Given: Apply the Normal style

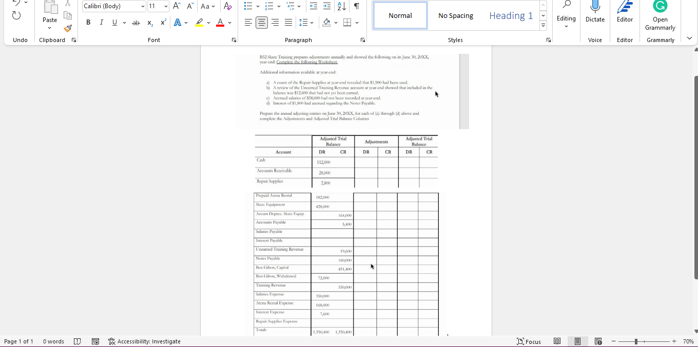Looking at the screenshot, I should [400, 15].
